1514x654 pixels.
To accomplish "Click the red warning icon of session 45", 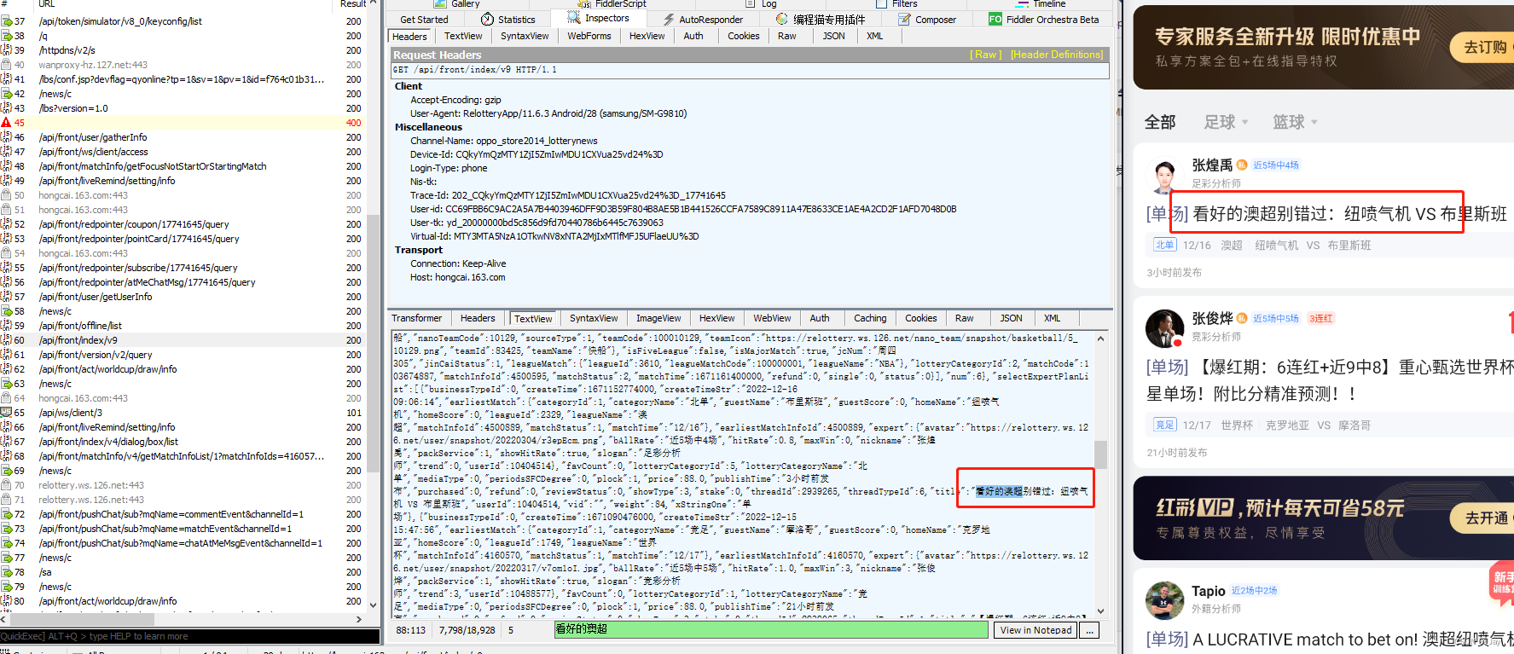I will 6,123.
